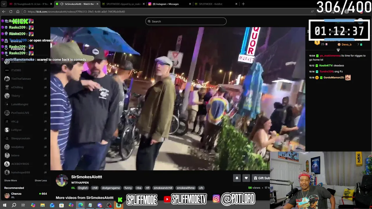Open the tab list dropdown arrow

pos(4,4)
